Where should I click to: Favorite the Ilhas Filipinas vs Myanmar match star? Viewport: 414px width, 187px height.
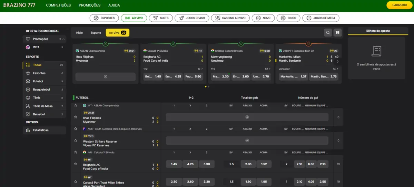(76, 117)
